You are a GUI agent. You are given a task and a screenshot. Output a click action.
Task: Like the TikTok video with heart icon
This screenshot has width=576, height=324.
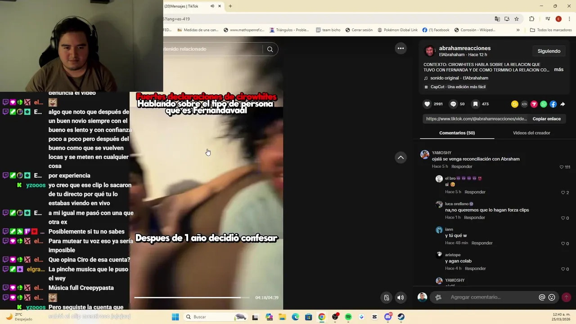(x=427, y=104)
